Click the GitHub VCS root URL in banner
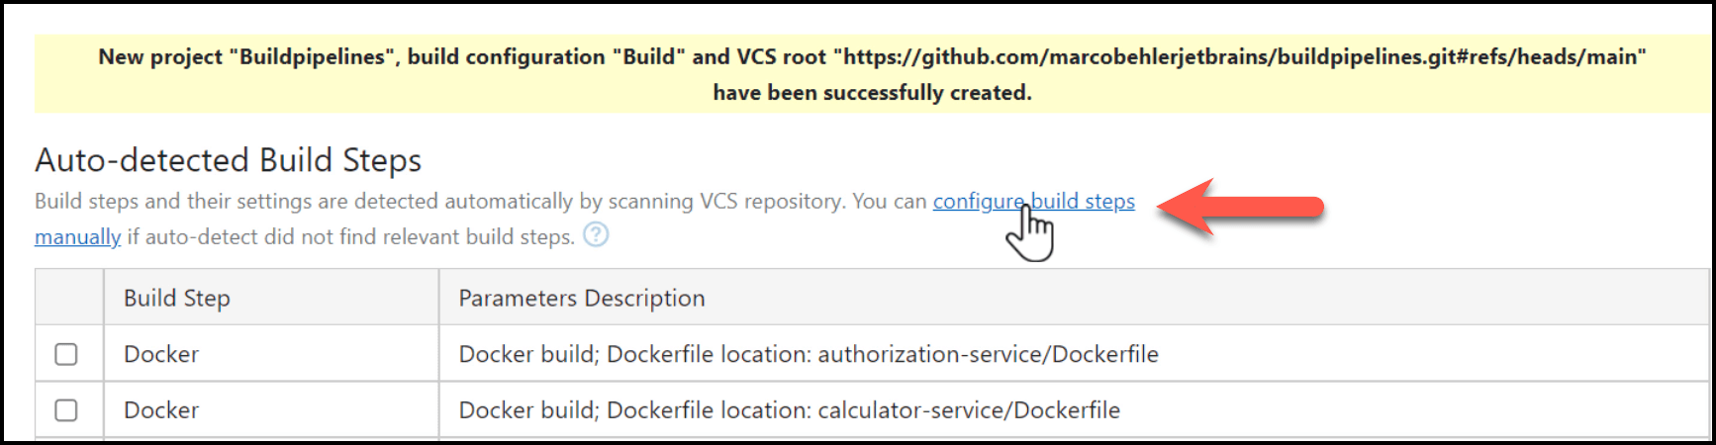Screen dimensions: 1716x445 (1244, 57)
